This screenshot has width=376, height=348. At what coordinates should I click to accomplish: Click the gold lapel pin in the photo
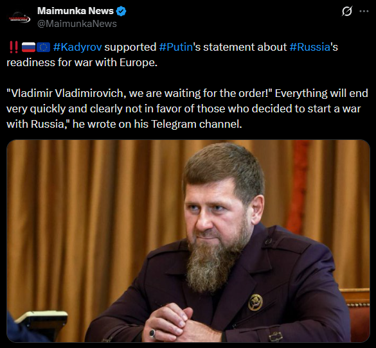[x=255, y=302]
